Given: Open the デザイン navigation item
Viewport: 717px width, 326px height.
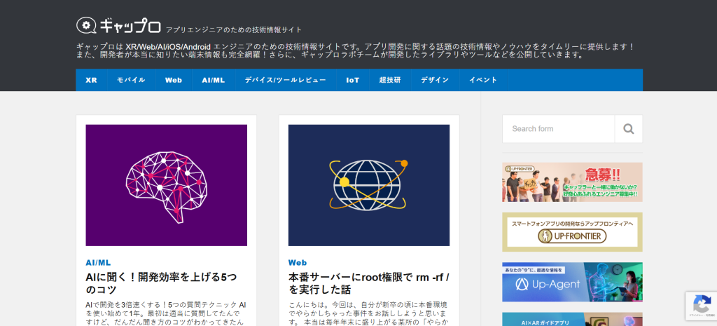Looking at the screenshot, I should 435,80.
